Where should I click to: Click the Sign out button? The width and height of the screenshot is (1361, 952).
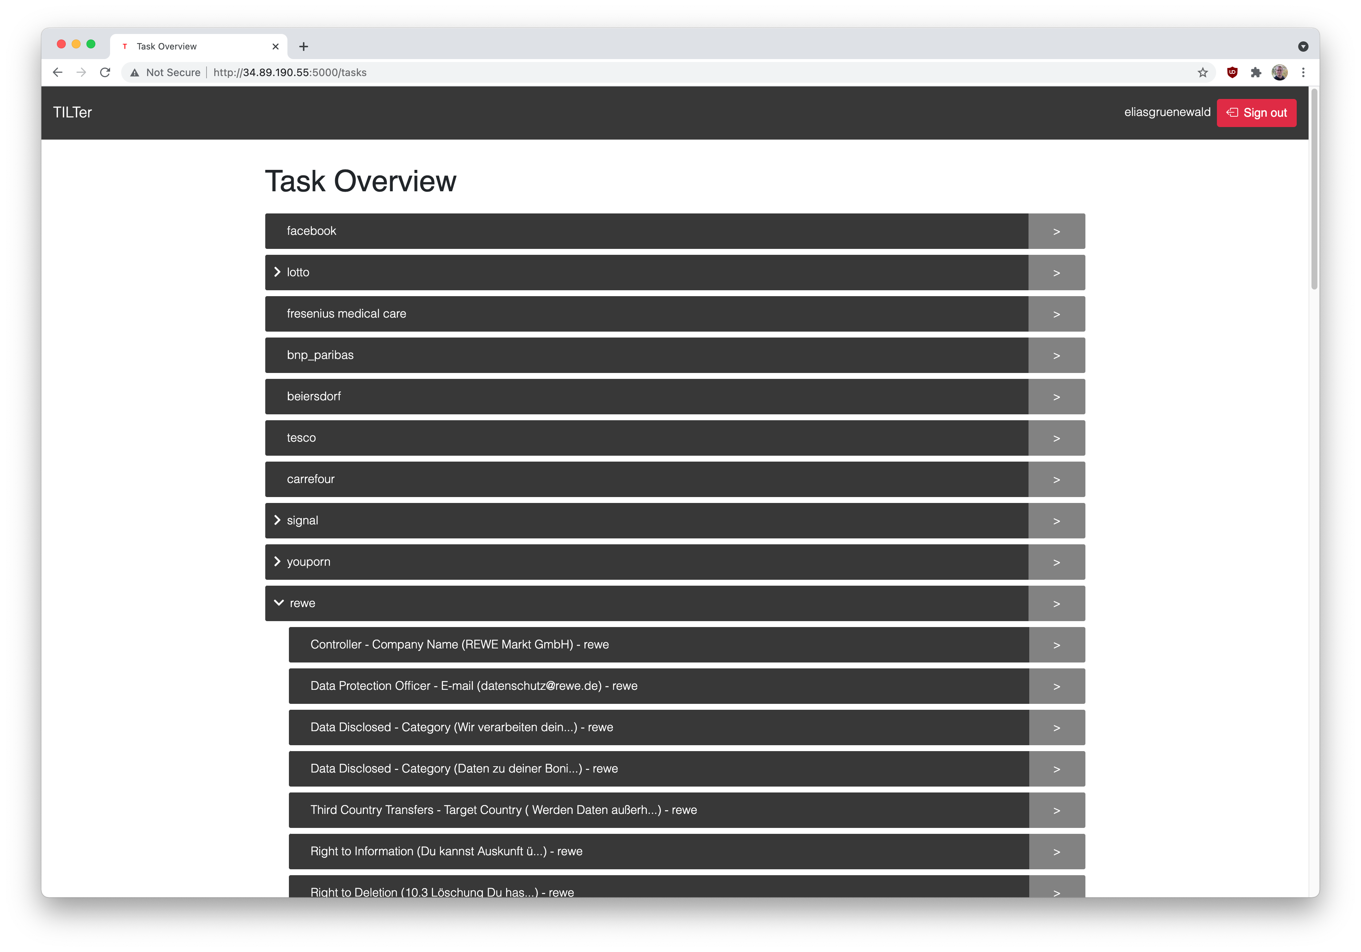(1256, 113)
